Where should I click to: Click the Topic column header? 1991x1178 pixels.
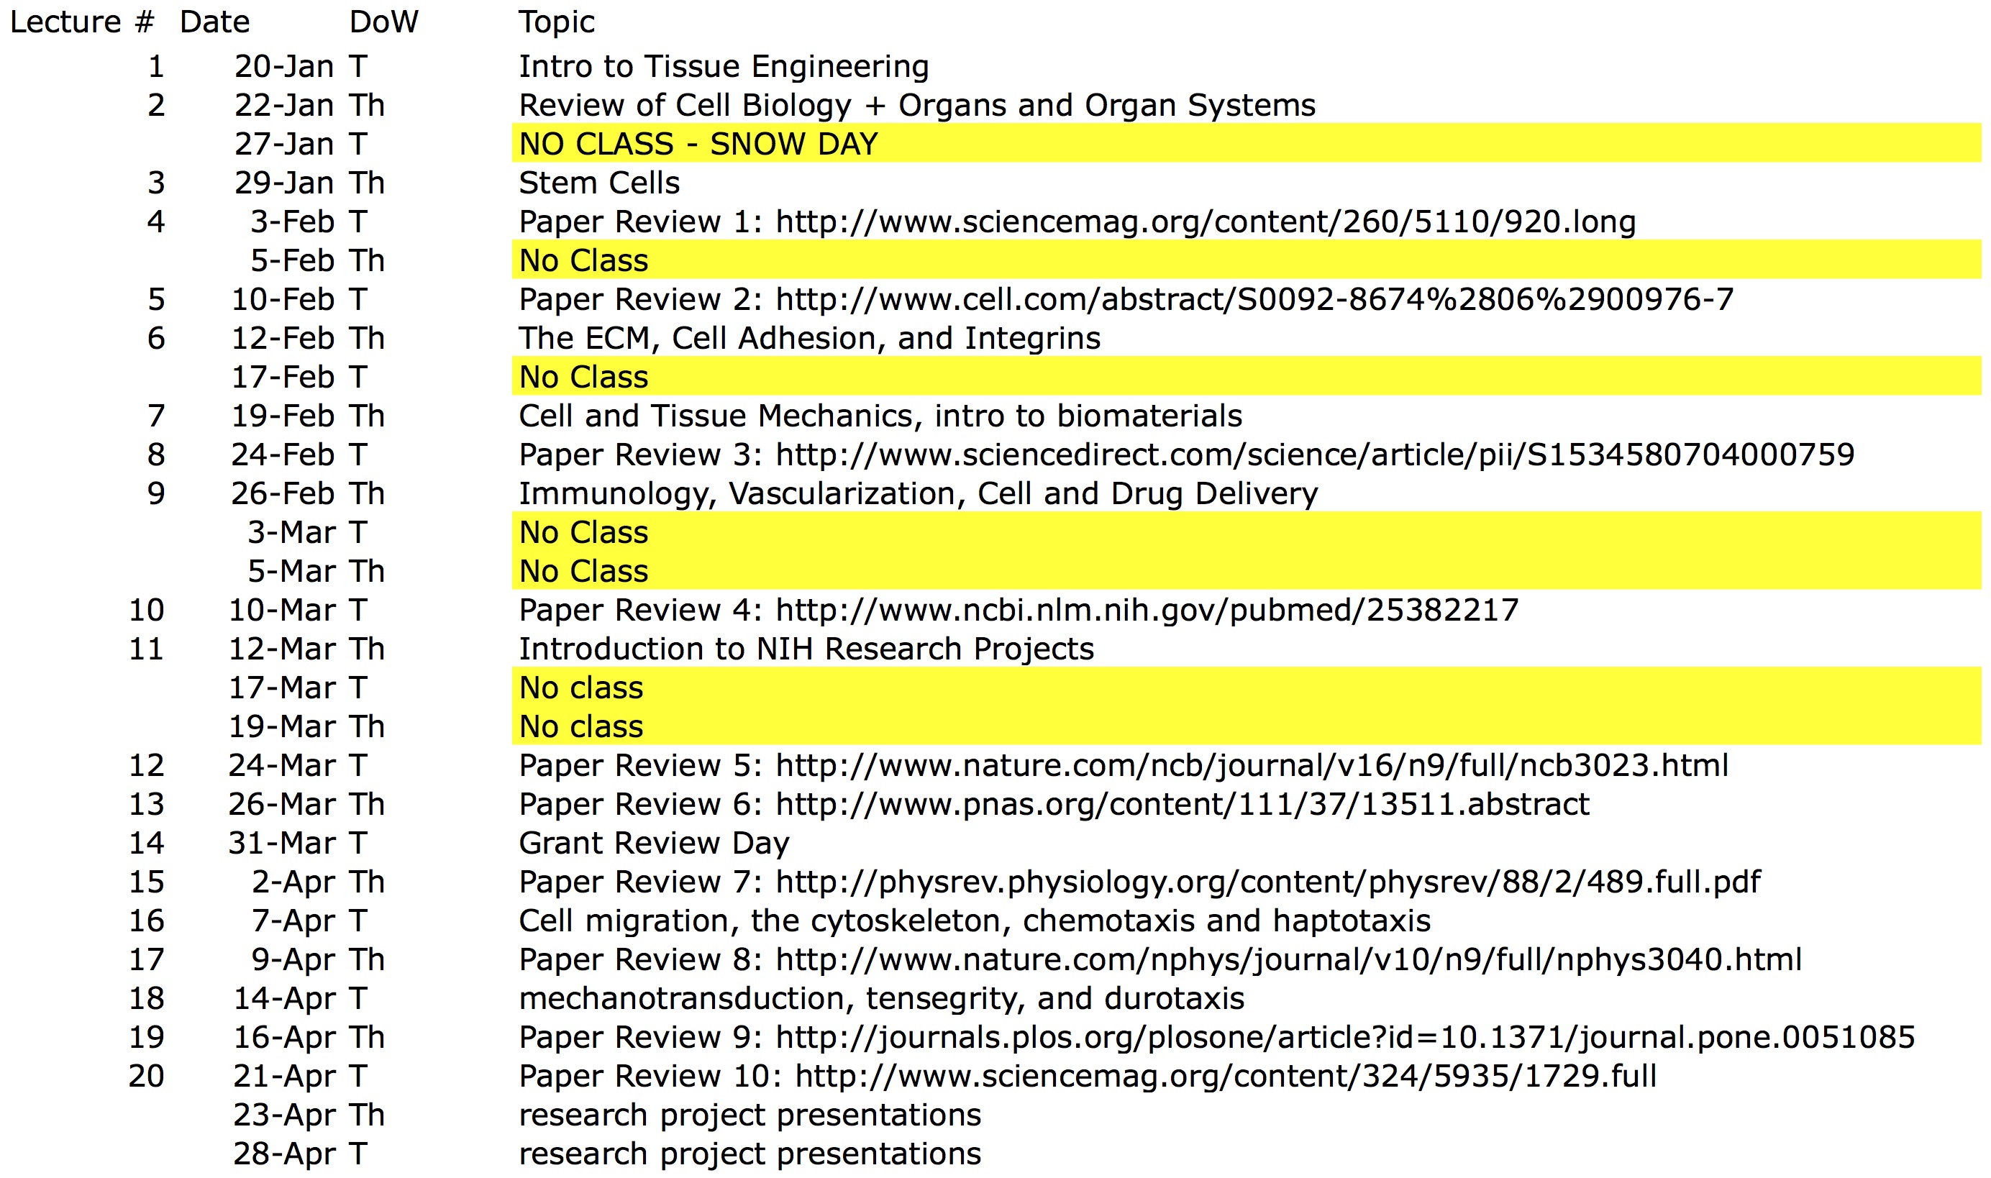coord(557,22)
